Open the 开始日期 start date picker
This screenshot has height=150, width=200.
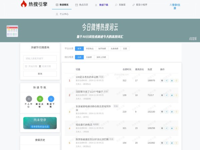pyautogui.click(x=33, y=66)
